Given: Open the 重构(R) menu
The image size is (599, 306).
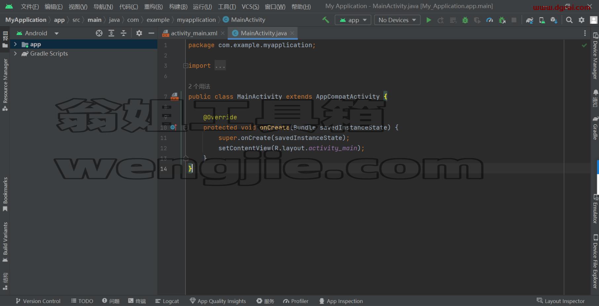Looking at the screenshot, I should 153,7.
